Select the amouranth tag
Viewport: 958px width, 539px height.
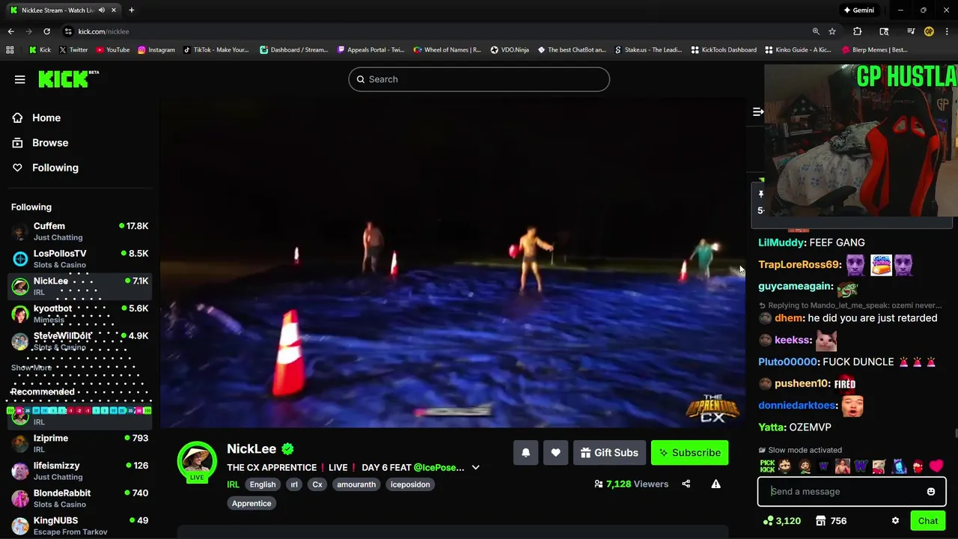coord(356,484)
